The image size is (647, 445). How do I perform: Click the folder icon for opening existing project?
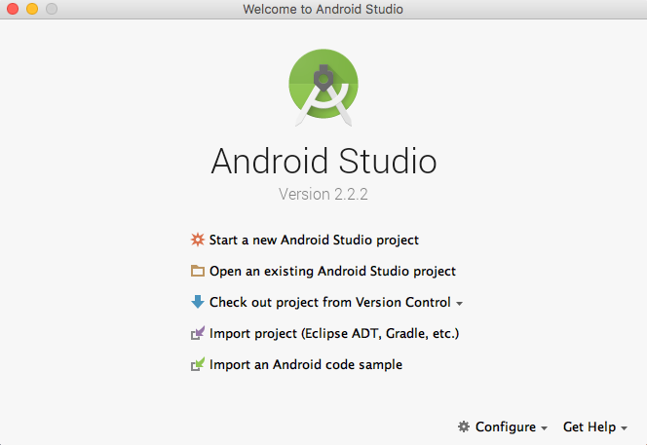(x=198, y=271)
